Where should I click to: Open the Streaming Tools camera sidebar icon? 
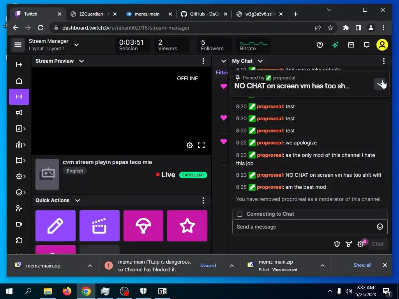click(x=19, y=224)
